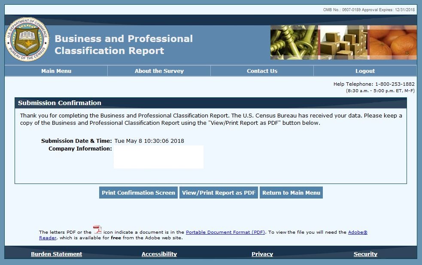This screenshot has height=265, width=422.
Task: Click the red PDF document icon
Action: pyautogui.click(x=97, y=230)
